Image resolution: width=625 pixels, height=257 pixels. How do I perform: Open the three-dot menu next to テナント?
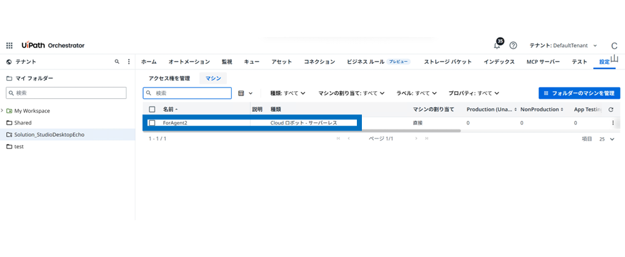pos(129,62)
